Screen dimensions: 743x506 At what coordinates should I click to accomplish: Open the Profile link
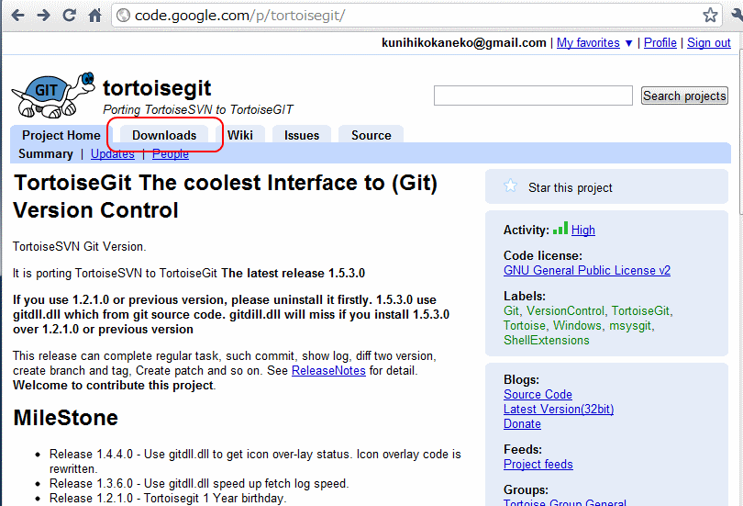[660, 43]
